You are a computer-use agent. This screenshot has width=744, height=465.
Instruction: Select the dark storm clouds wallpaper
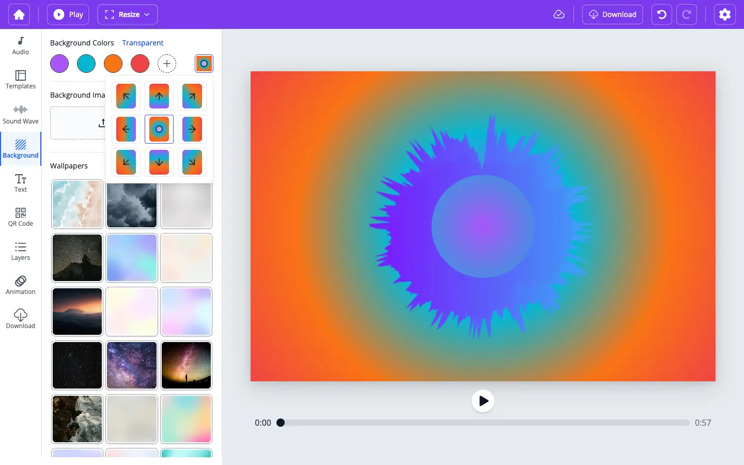[132, 205]
